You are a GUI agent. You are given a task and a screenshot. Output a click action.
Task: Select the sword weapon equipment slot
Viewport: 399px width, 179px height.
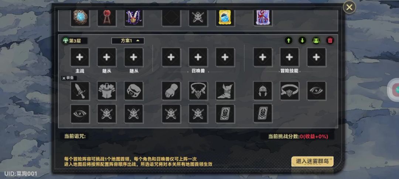[80, 91]
